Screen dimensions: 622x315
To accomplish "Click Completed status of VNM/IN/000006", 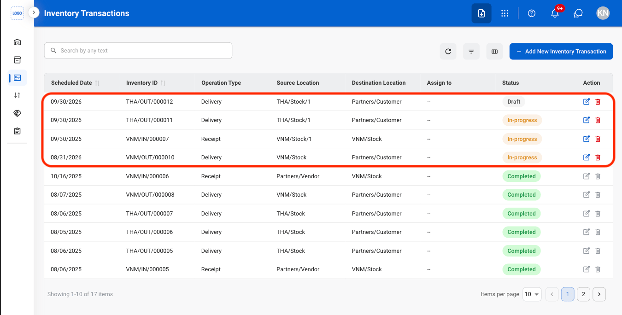I will coord(522,176).
